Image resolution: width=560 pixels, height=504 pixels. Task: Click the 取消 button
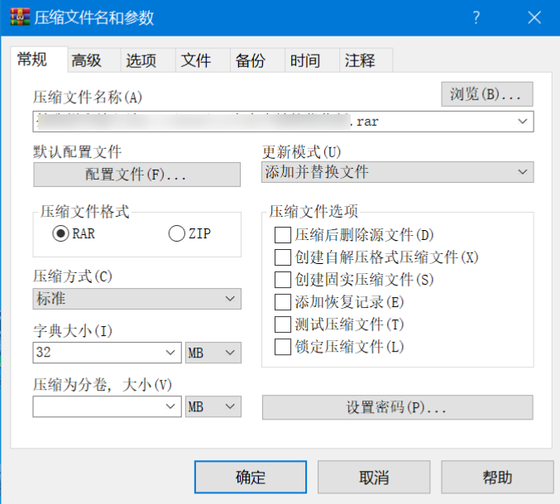(374, 478)
